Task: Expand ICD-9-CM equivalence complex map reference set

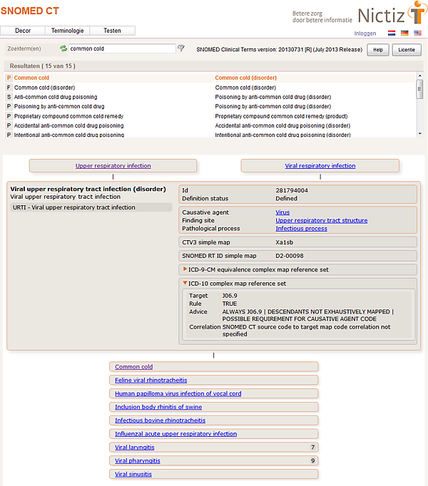Action: [x=185, y=269]
